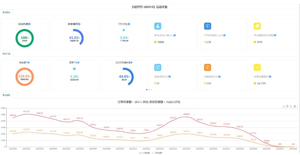
Task: Click the orange receipt icon above 活客成本
Action: 207,67
